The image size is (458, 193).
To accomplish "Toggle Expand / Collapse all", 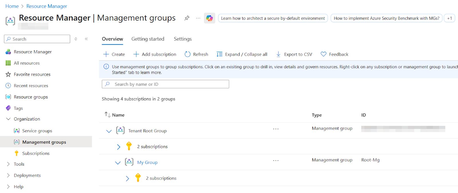I will (242, 54).
